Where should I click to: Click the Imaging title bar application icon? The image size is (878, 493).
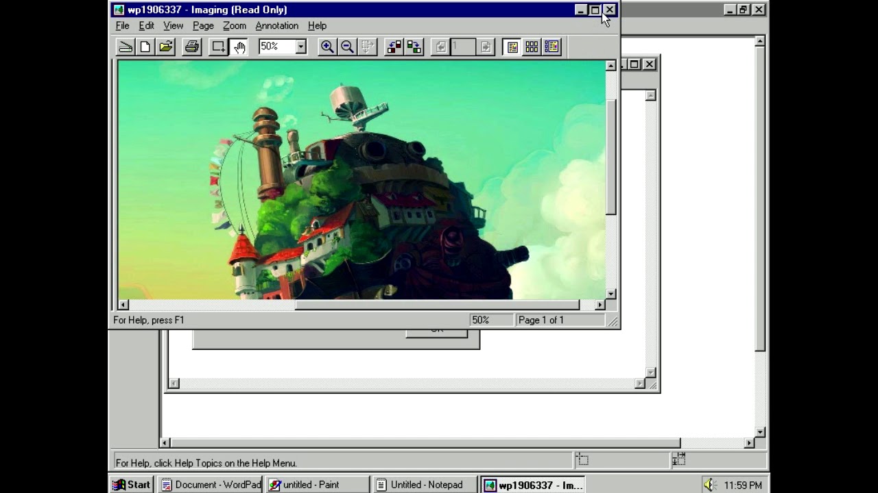coord(119,10)
